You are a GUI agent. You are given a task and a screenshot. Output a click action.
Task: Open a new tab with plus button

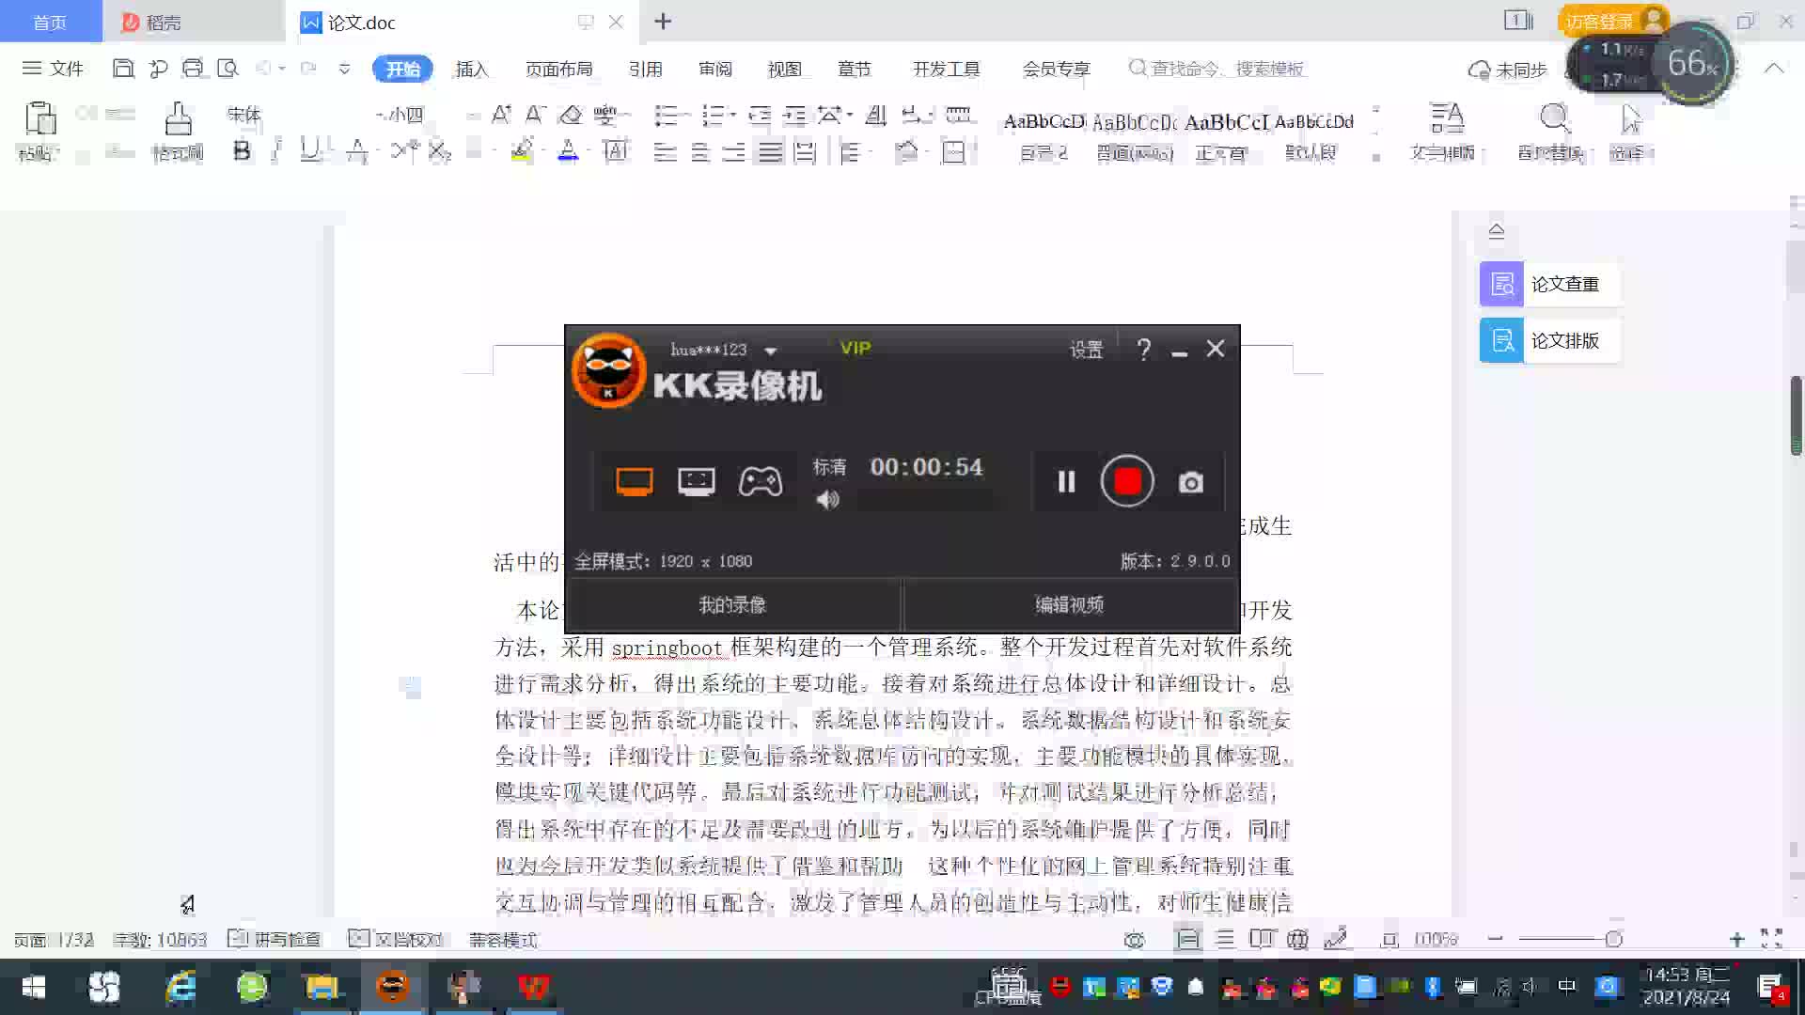[x=663, y=21]
